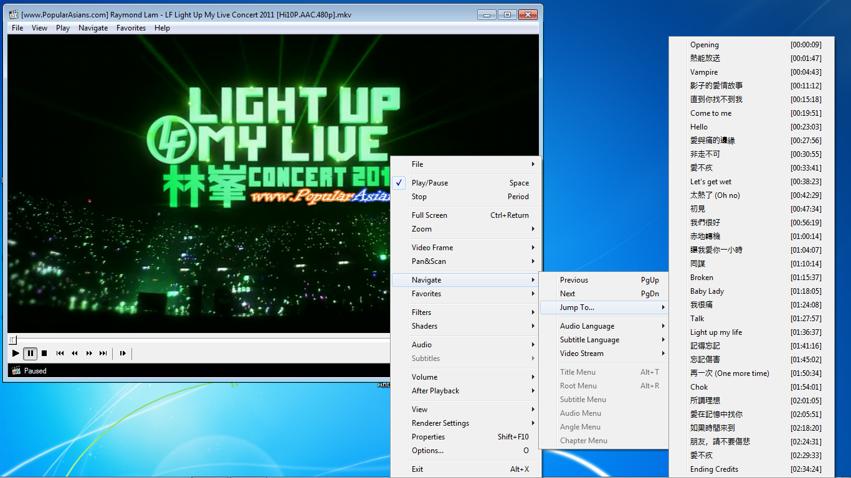Choose Exit in the context menu

click(x=465, y=469)
